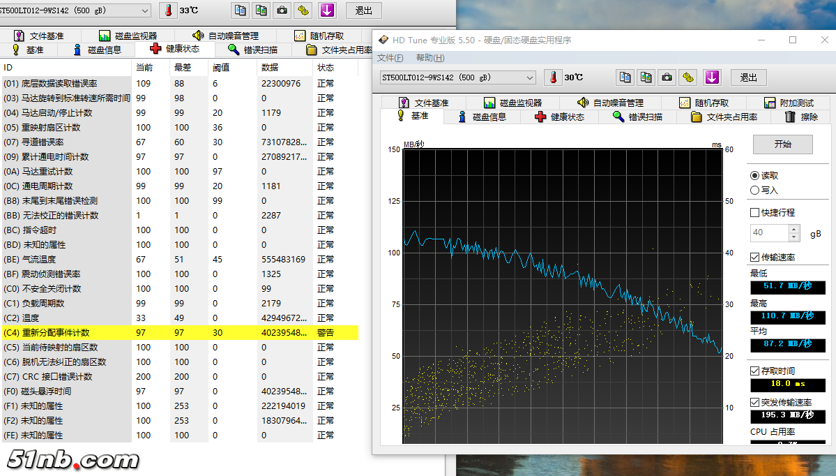Screen dimensions: 836x476
Task: Open options via the gears icon in the right benchmark window
Action: [689, 77]
